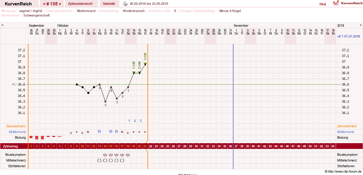The image size is (363, 175).
Task: Click the Mittelschmerz symbol on day 15
Action: tap(111, 160)
